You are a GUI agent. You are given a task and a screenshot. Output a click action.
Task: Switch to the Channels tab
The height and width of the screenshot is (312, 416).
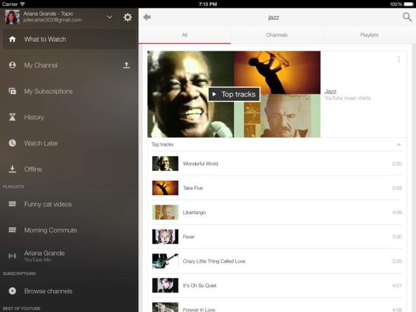click(x=277, y=35)
